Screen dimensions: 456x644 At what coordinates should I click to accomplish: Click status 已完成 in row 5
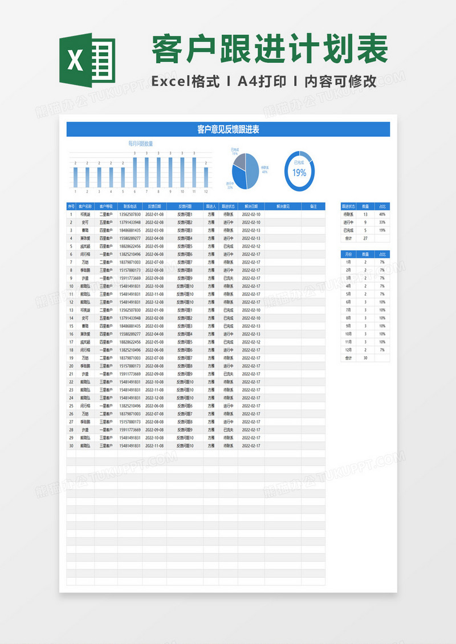[229, 246]
